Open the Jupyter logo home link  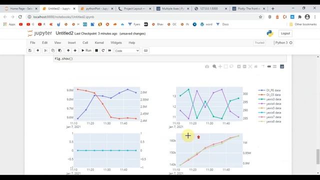[40, 33]
